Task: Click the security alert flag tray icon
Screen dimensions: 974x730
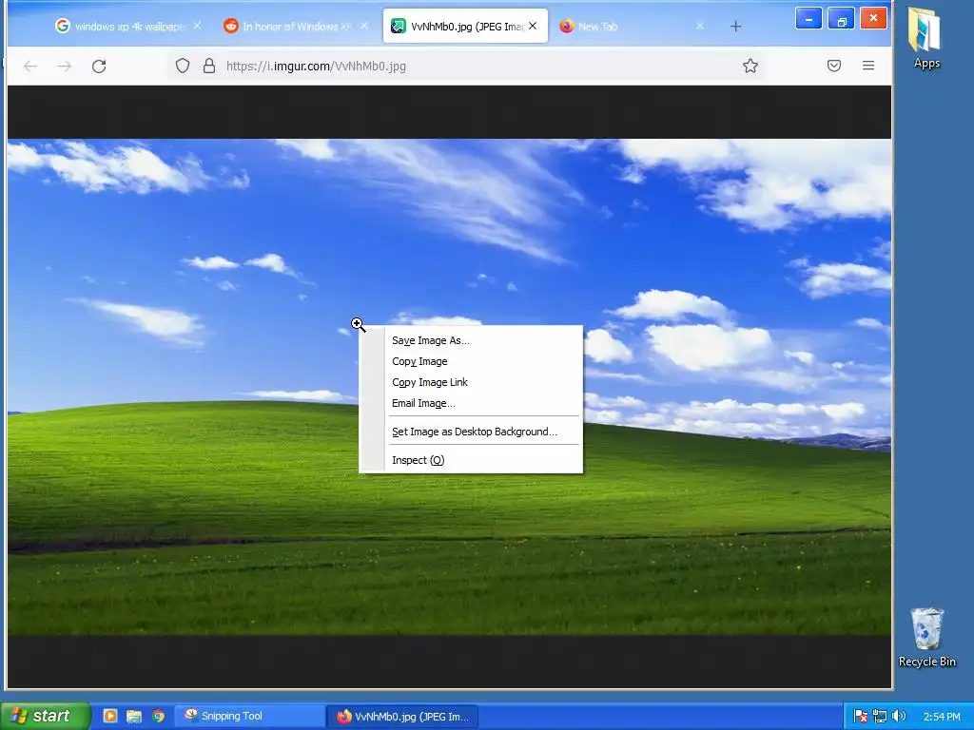Action: tap(860, 717)
